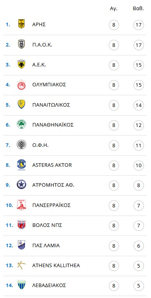This screenshot has width=151, height=298.
Task: Click the ΑΤΡΟΜΗΤΟΣ ΑΘ. star emblem
Action: pyautogui.click(x=21, y=184)
